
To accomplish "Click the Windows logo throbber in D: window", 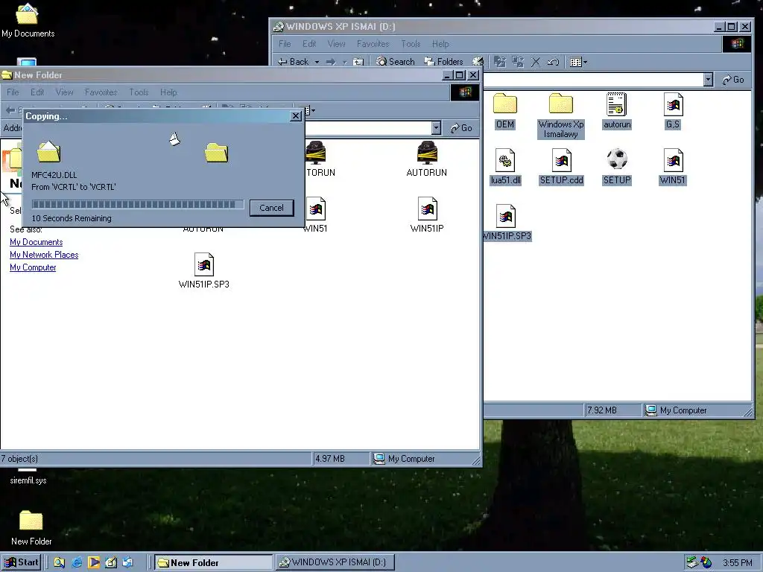I will pos(737,44).
